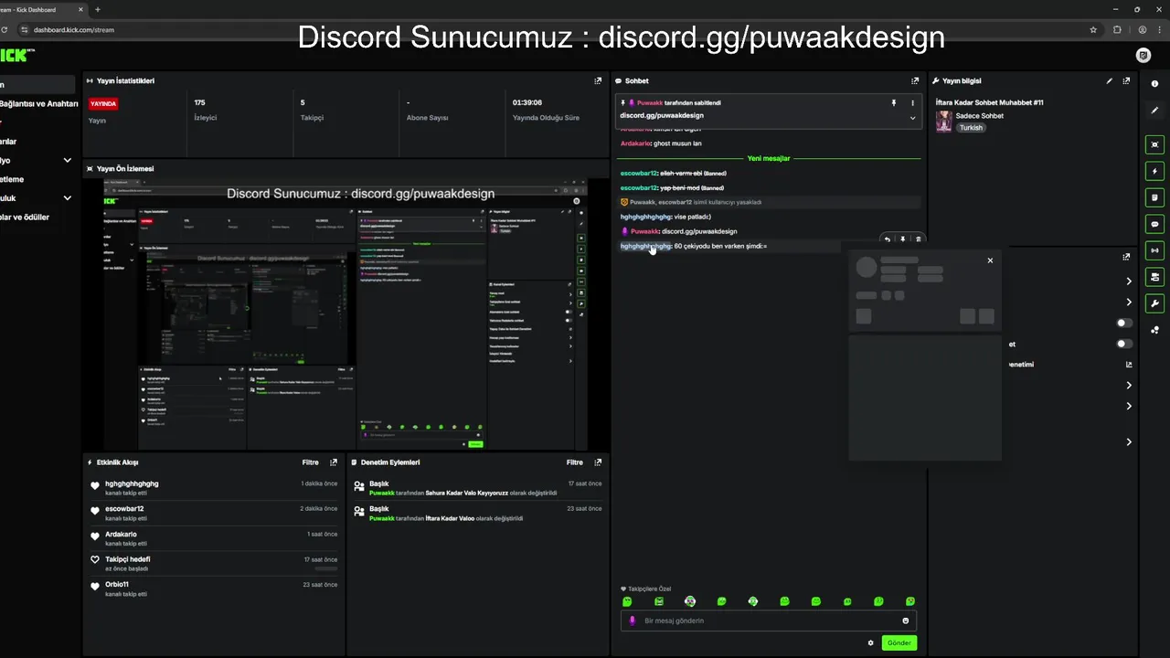Image resolution: width=1170 pixels, height=658 pixels.
Task: Click the pencil icon in the right sidebar
Action: 1155,110
